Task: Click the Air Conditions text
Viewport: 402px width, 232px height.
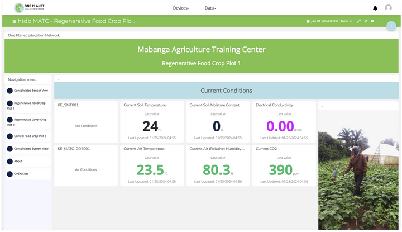Action: pos(86,169)
